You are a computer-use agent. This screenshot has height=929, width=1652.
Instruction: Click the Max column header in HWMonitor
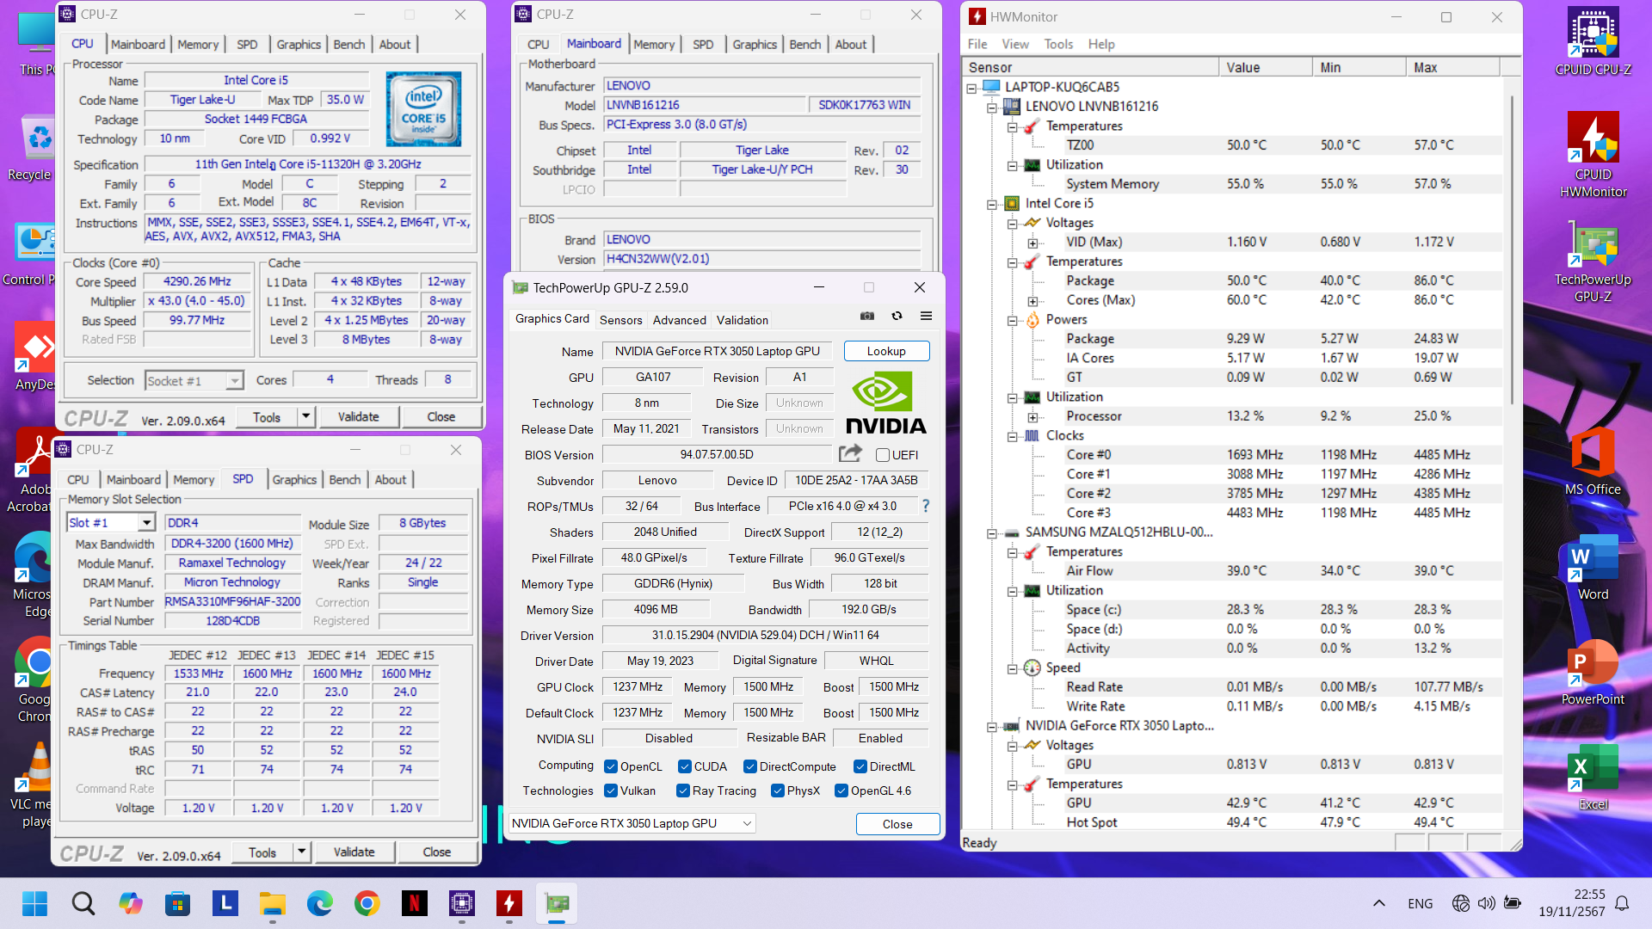pyautogui.click(x=1452, y=67)
